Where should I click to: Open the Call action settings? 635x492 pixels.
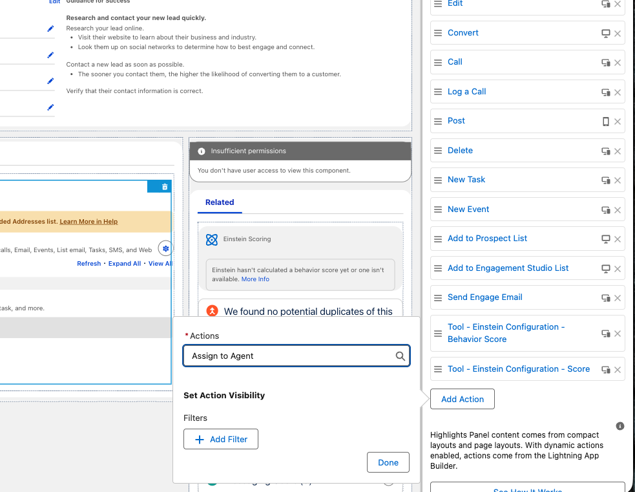[455, 62]
